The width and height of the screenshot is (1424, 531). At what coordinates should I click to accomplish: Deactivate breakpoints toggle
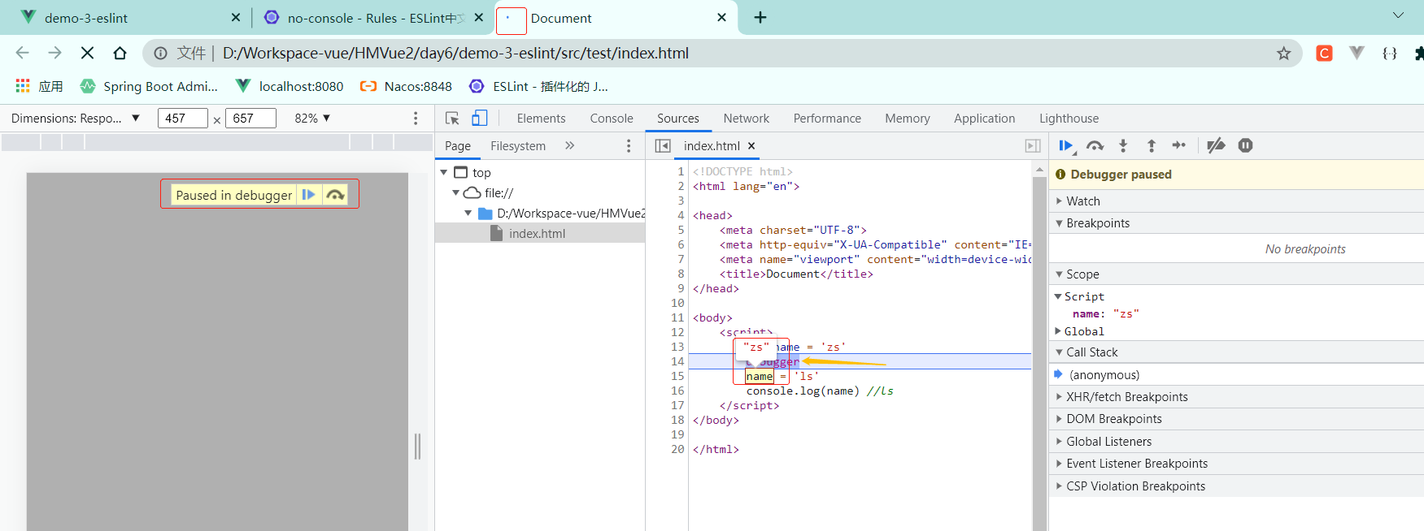1216,146
